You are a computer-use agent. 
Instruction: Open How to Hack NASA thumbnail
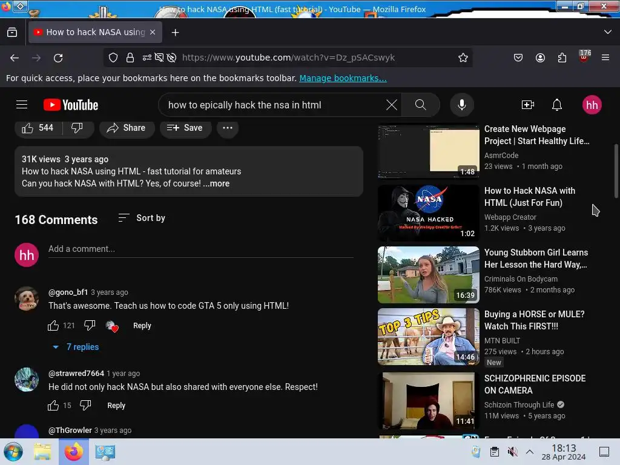pyautogui.click(x=428, y=213)
